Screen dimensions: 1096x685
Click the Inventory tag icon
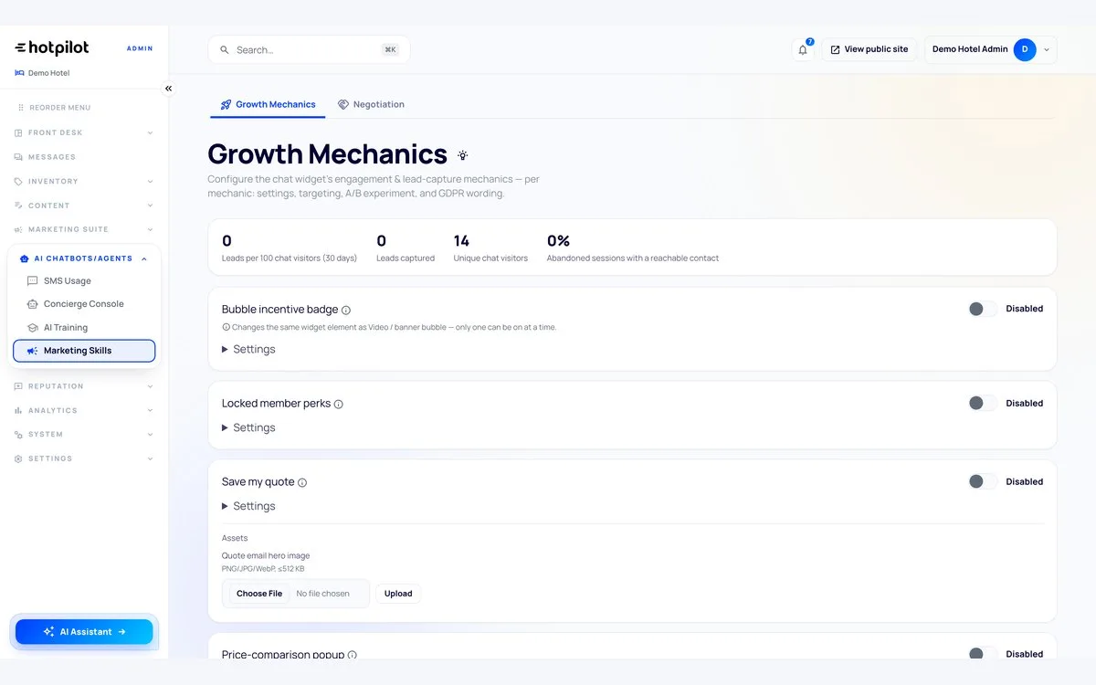click(18, 182)
